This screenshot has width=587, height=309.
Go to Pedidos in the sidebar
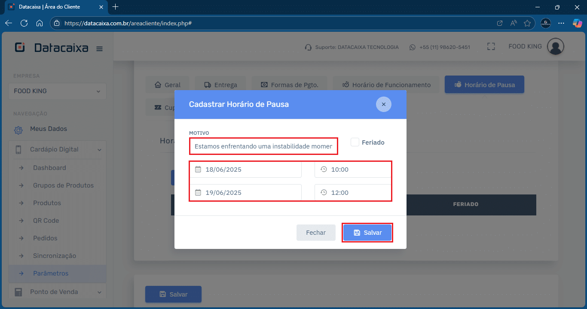(x=45, y=238)
